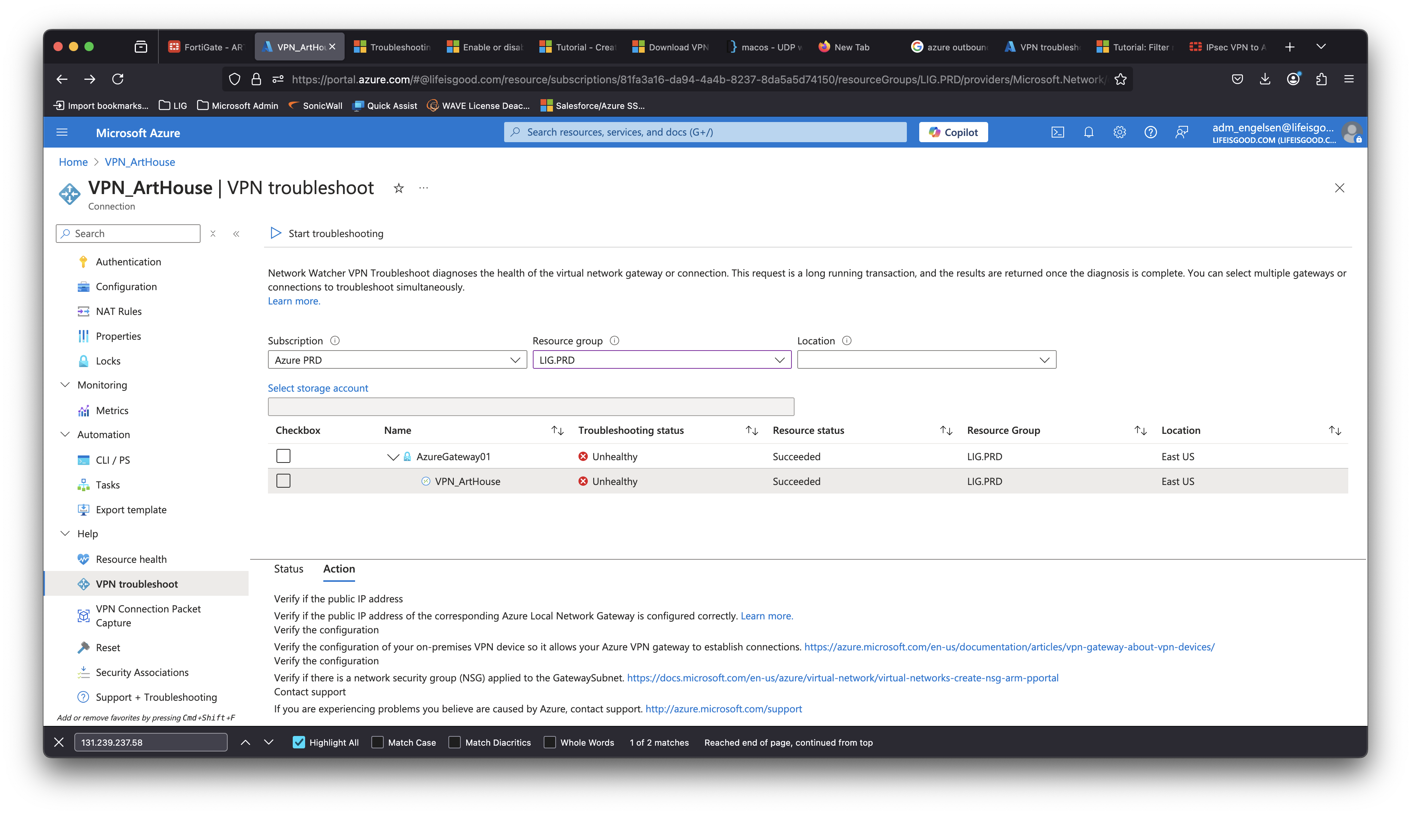Show Resource group info tooltip icon
The image size is (1411, 815).
tap(614, 340)
